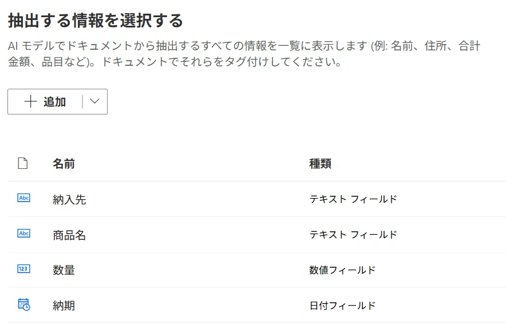The image size is (506, 324).
Task: Click テキスト フィールド type for 納入先
Action: [353, 199]
